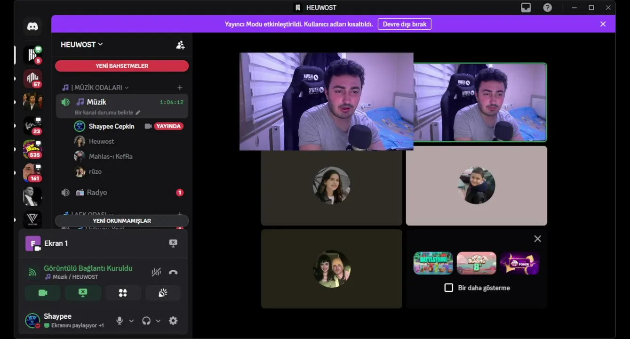The height and width of the screenshot is (339, 630).
Task: Toggle noise suppression icon
Action: click(x=156, y=272)
